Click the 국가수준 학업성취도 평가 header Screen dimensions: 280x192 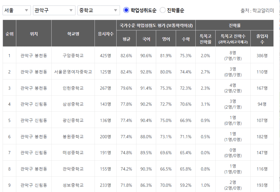click(x=156, y=25)
